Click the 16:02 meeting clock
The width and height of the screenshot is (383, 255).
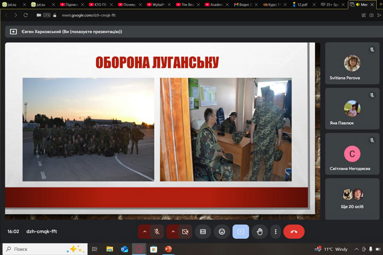13,231
